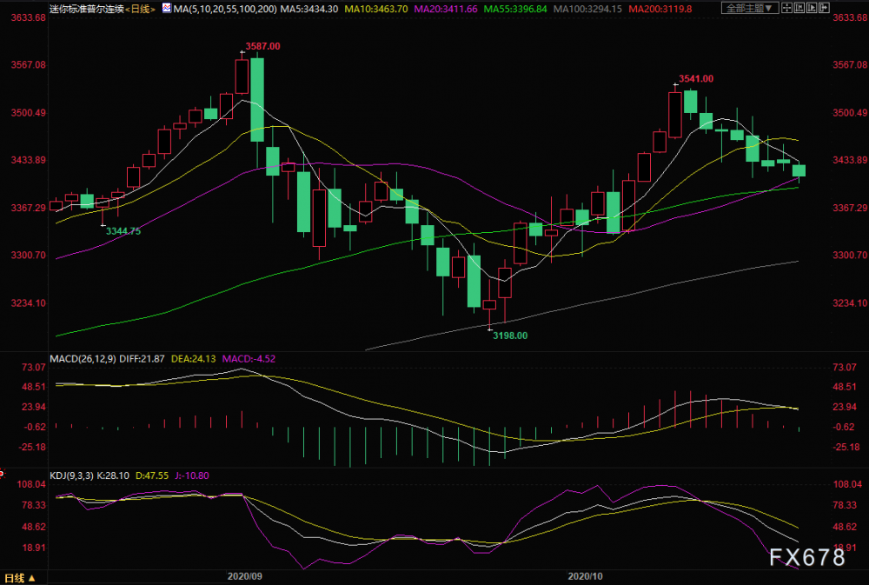This screenshot has width=869, height=585.
Task: Click the jump-to-start chart icon
Action: pos(799,9)
